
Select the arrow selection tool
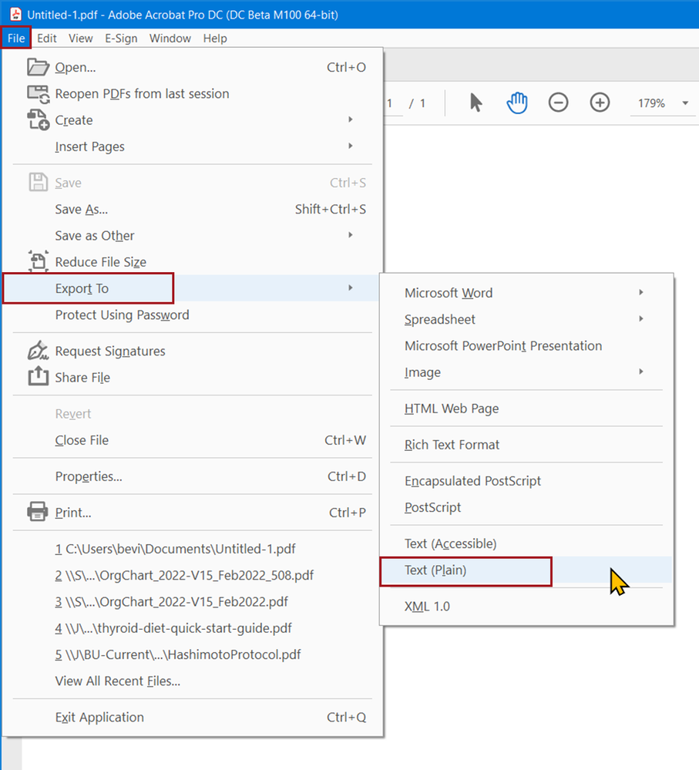pos(476,103)
